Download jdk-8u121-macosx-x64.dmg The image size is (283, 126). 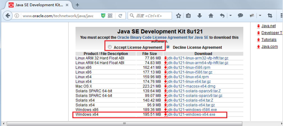pos(191,86)
